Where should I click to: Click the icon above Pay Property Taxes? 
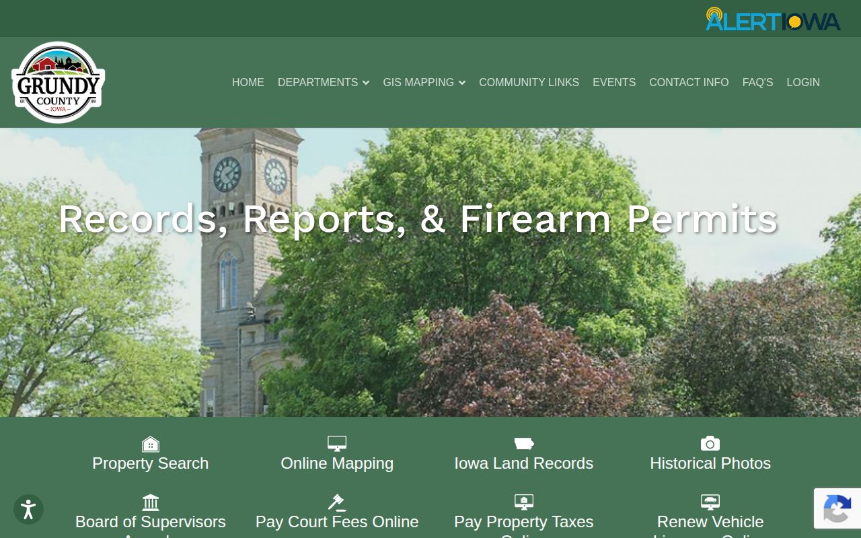[x=524, y=502]
